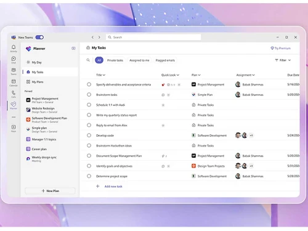Image resolution: width=308 pixels, height=231 pixels.
Task: Go back with the left arrow
Action: point(92,38)
